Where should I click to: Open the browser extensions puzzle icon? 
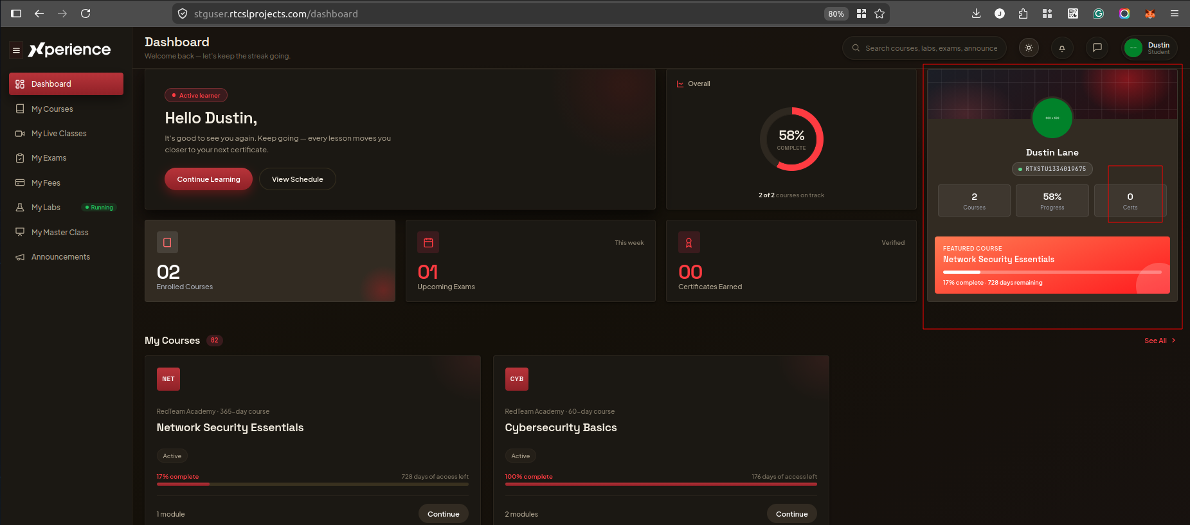pyautogui.click(x=1023, y=13)
